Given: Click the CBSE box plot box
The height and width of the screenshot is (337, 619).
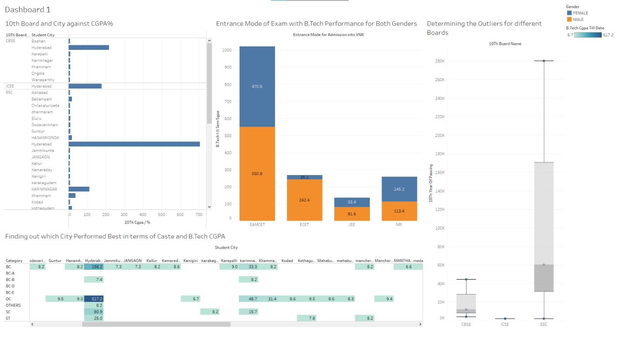Looking at the screenshot, I should tap(466, 304).
